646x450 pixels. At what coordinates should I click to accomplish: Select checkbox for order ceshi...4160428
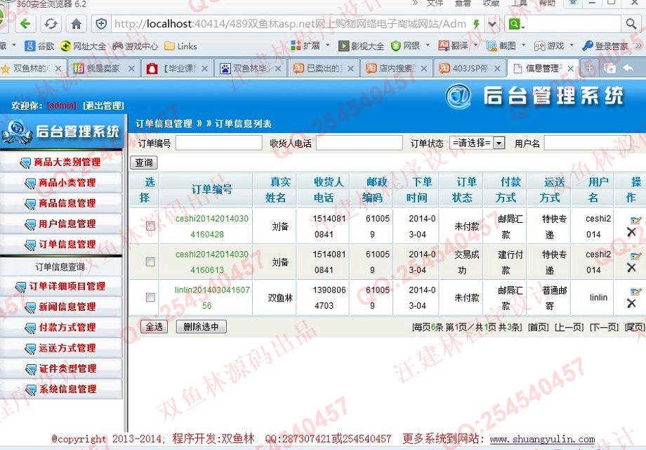150,226
